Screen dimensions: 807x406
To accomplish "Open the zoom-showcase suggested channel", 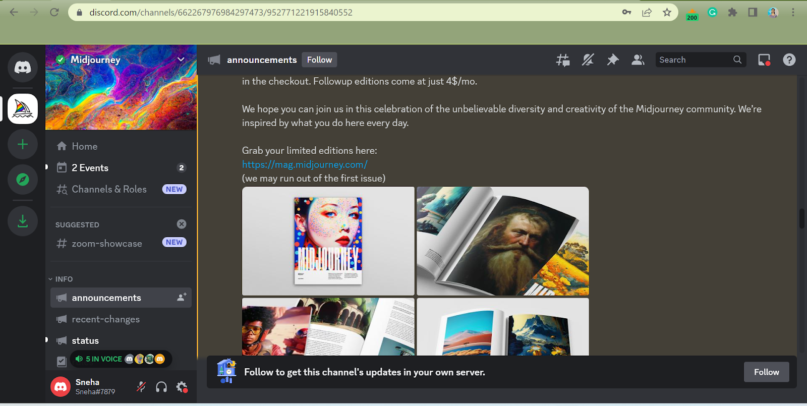I will (x=121, y=243).
